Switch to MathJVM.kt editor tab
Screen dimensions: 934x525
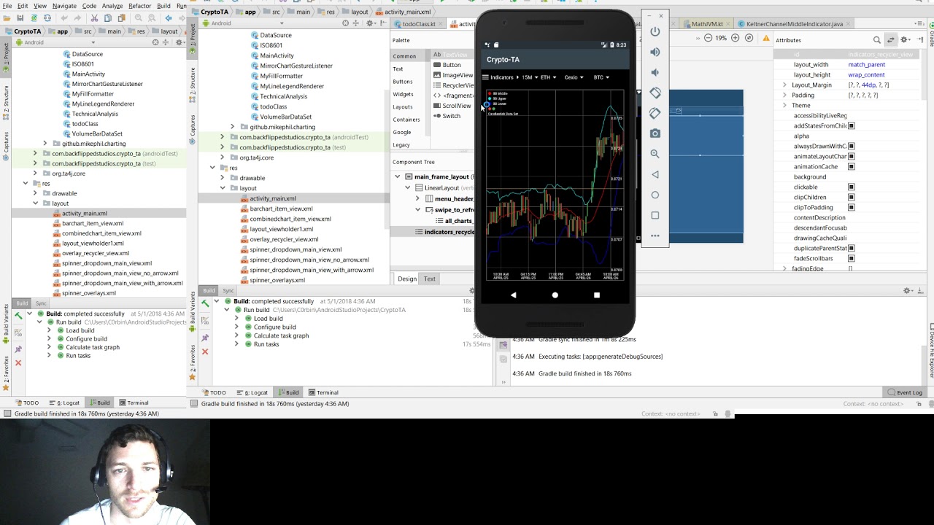[x=707, y=24]
